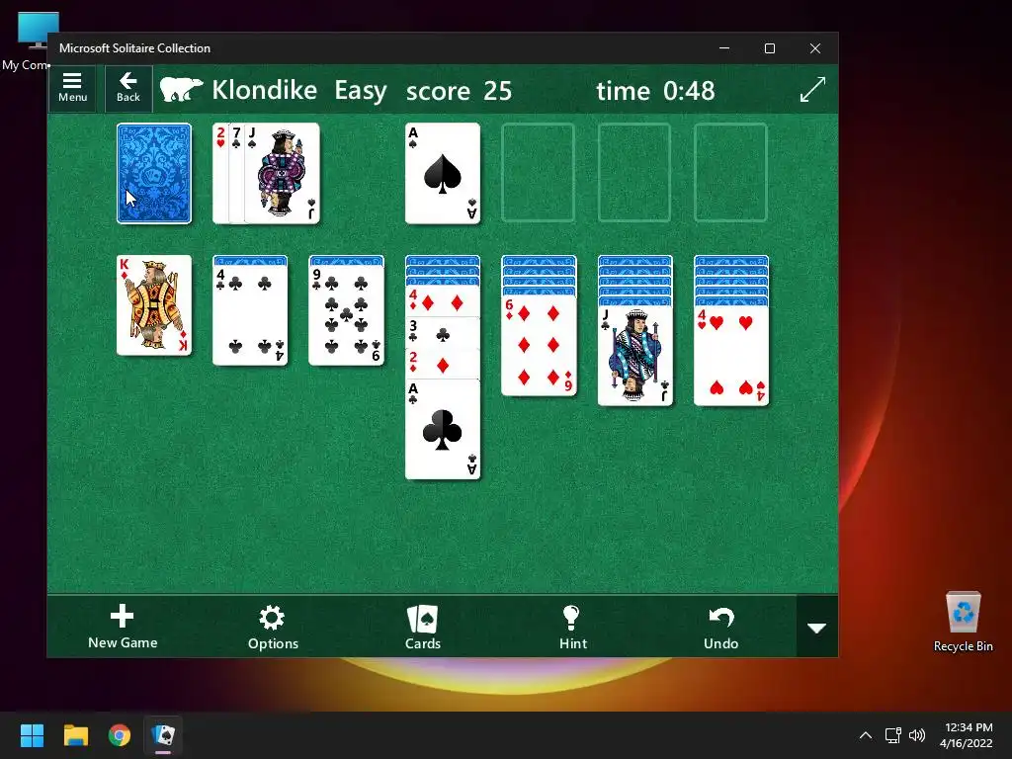Show hidden tray icons chevron
The height and width of the screenshot is (759, 1012).
pos(866,735)
